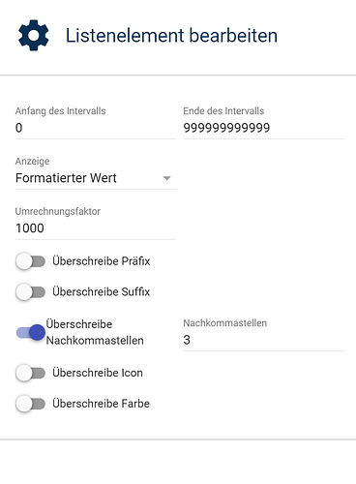Screen dimensions: 356x484
Task: Focus the Umrechnungsfaktor input field
Action: (96, 228)
